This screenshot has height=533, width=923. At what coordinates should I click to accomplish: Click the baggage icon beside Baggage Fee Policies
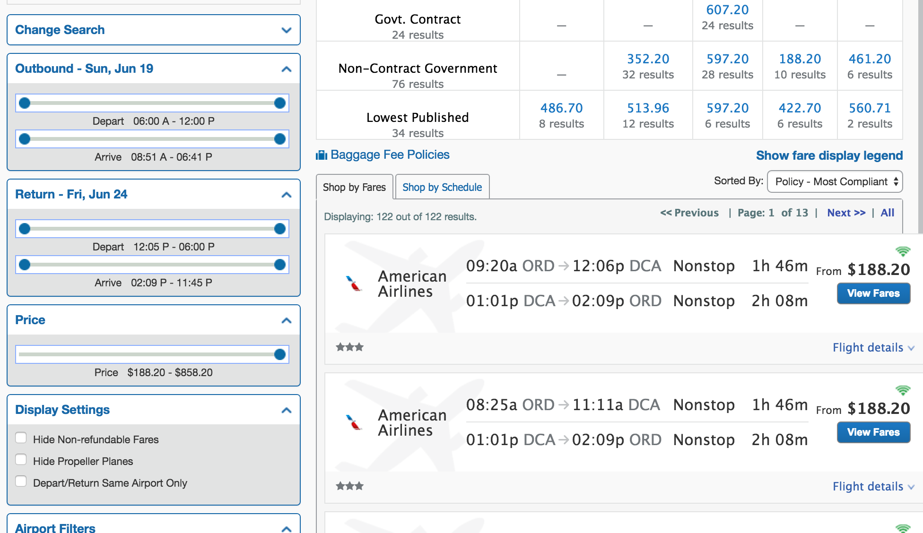point(322,155)
